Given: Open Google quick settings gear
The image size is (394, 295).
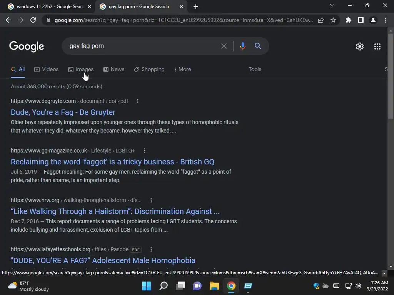Looking at the screenshot, I should 360,46.
